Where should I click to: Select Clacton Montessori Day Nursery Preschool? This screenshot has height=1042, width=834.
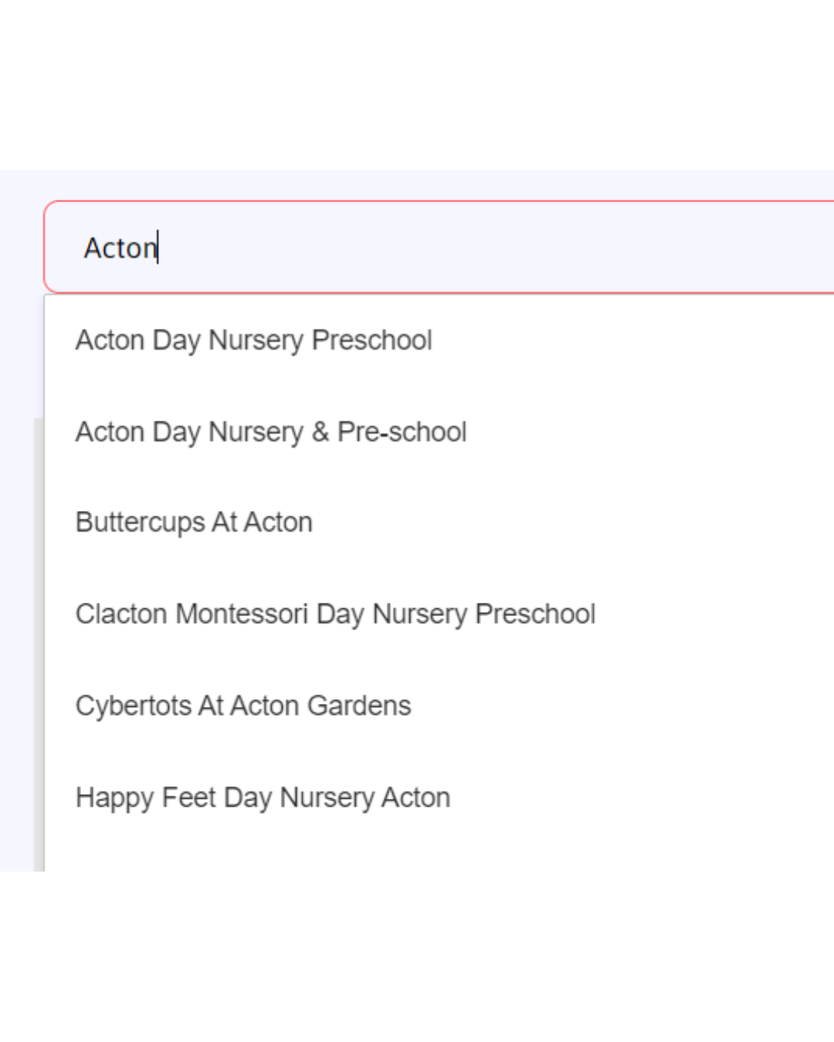click(439, 614)
